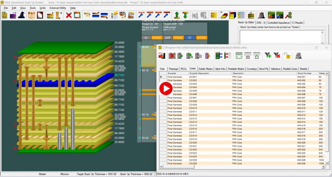The width and height of the screenshot is (332, 177).
Task: Click the first stack-up sheet icon in toolbar
Action: 5,15
